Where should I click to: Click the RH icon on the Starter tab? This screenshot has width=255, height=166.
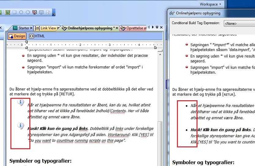pyautogui.click(x=15, y=28)
